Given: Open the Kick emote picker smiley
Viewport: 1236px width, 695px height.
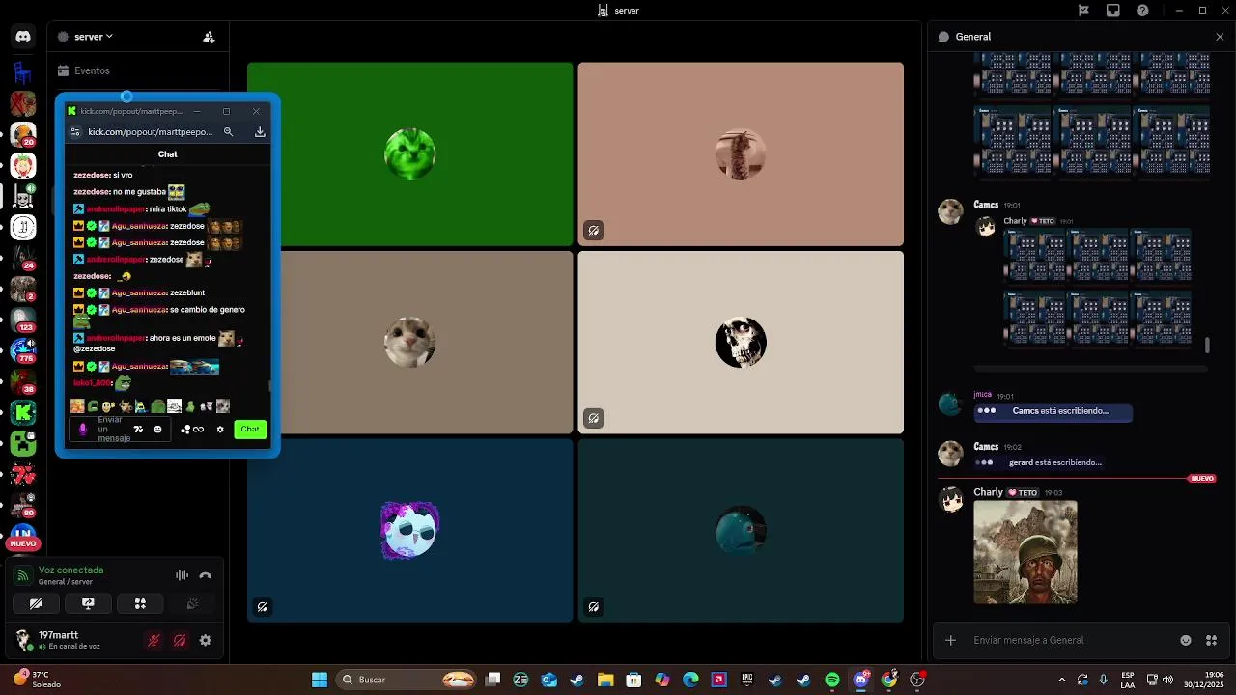Looking at the screenshot, I should click(158, 430).
